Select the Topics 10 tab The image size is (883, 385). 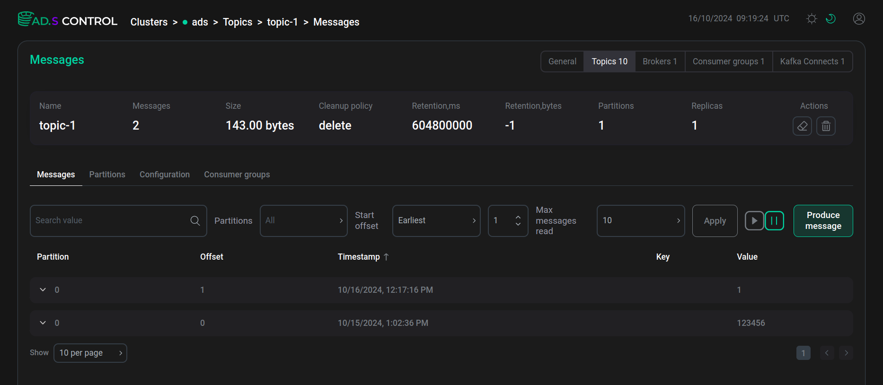coord(609,61)
